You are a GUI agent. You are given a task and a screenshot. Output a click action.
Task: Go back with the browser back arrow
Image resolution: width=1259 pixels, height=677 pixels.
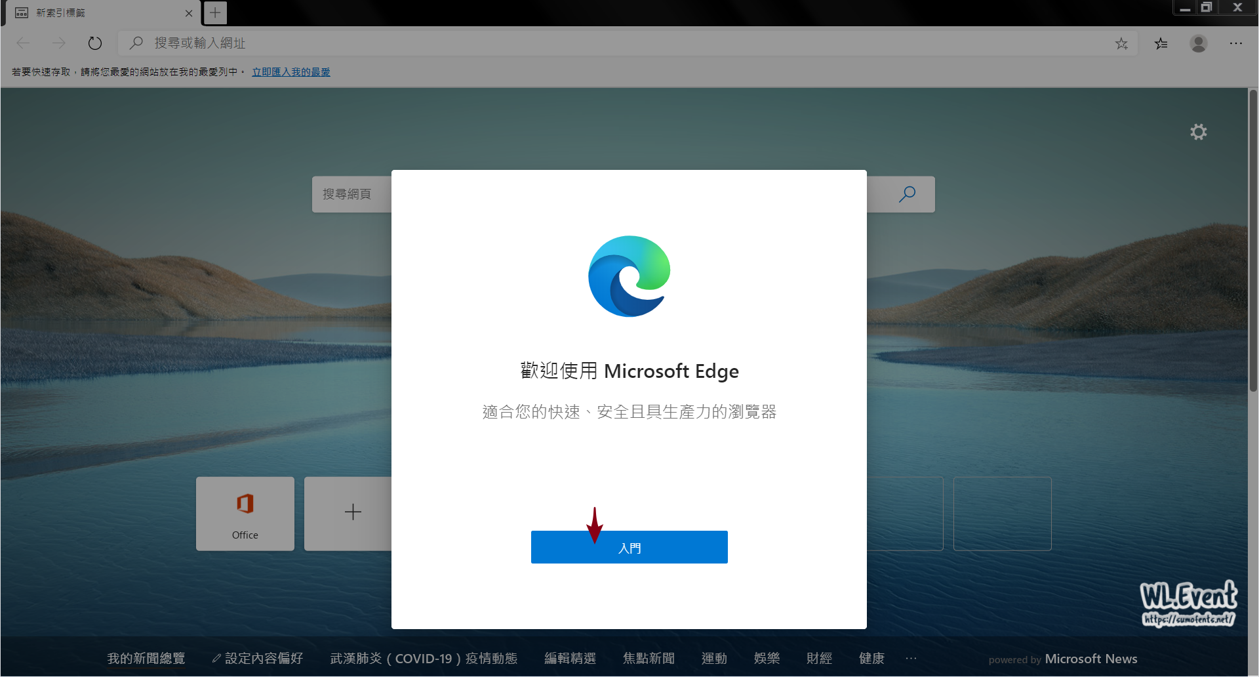(24, 43)
